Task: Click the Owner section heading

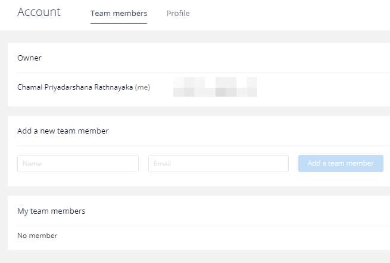Action: [x=29, y=58]
